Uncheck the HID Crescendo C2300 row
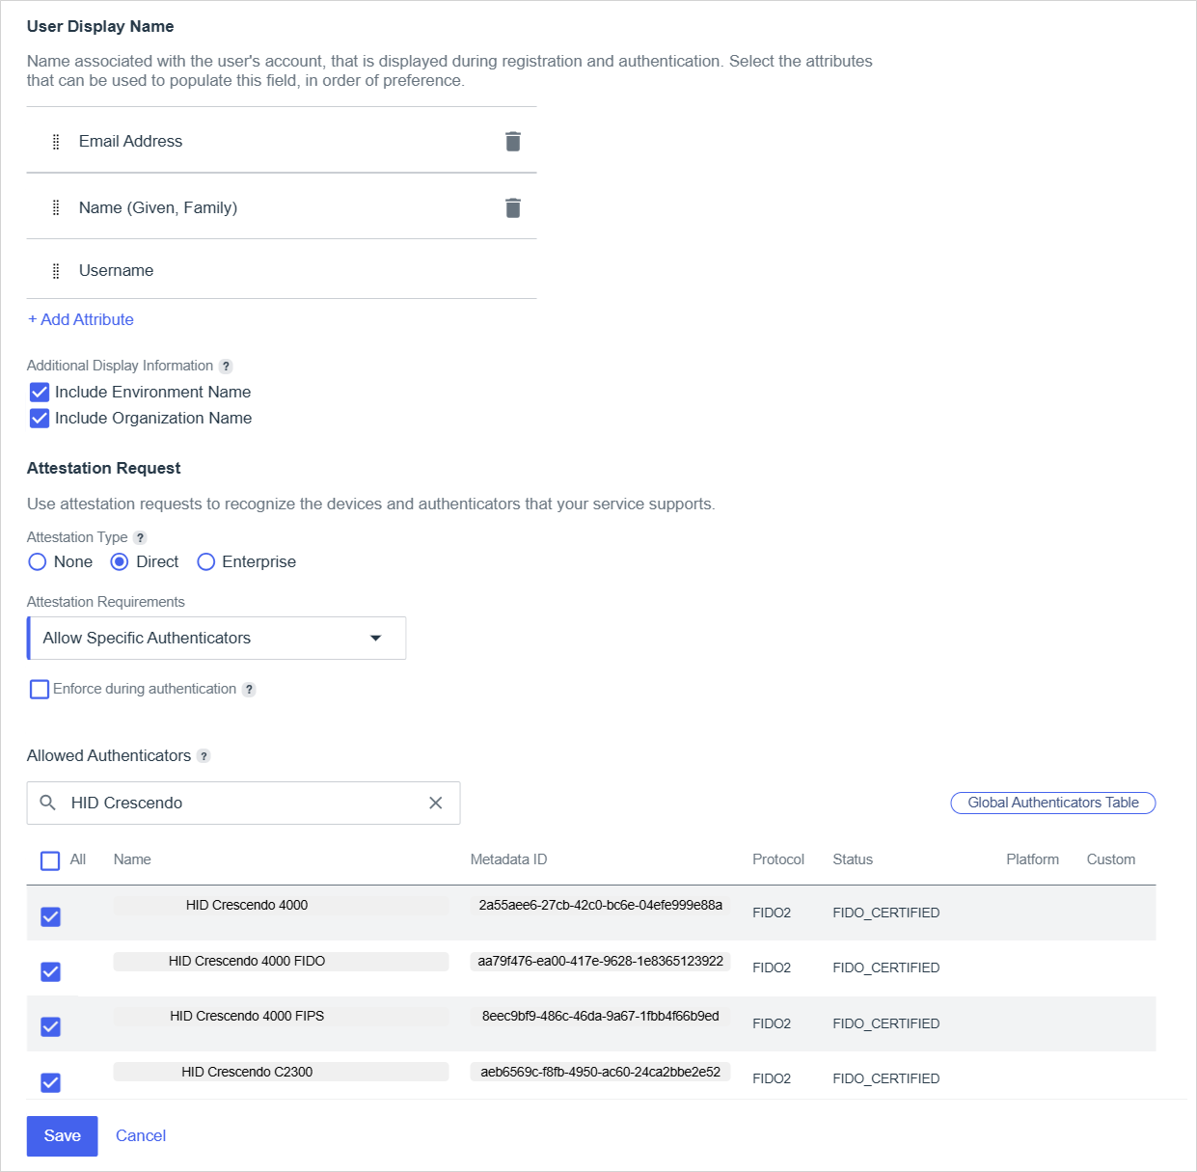Screen dimensions: 1197x1172 point(51,1082)
